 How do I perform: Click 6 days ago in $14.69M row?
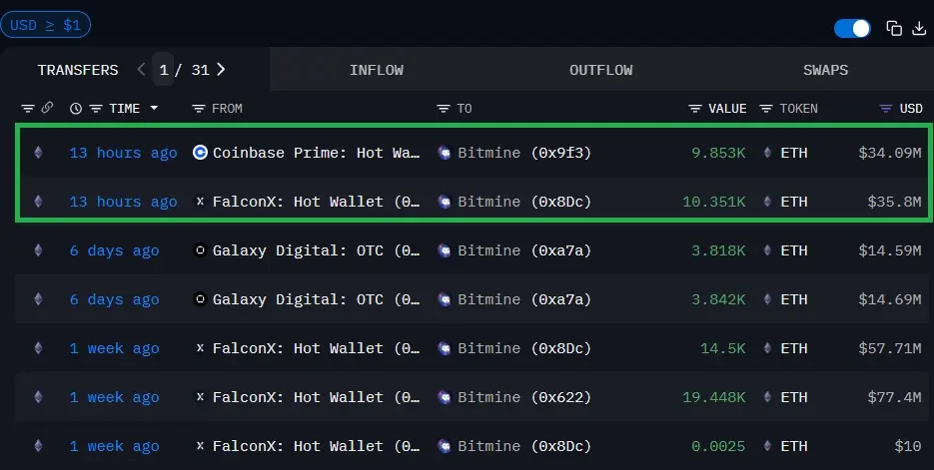click(x=114, y=299)
